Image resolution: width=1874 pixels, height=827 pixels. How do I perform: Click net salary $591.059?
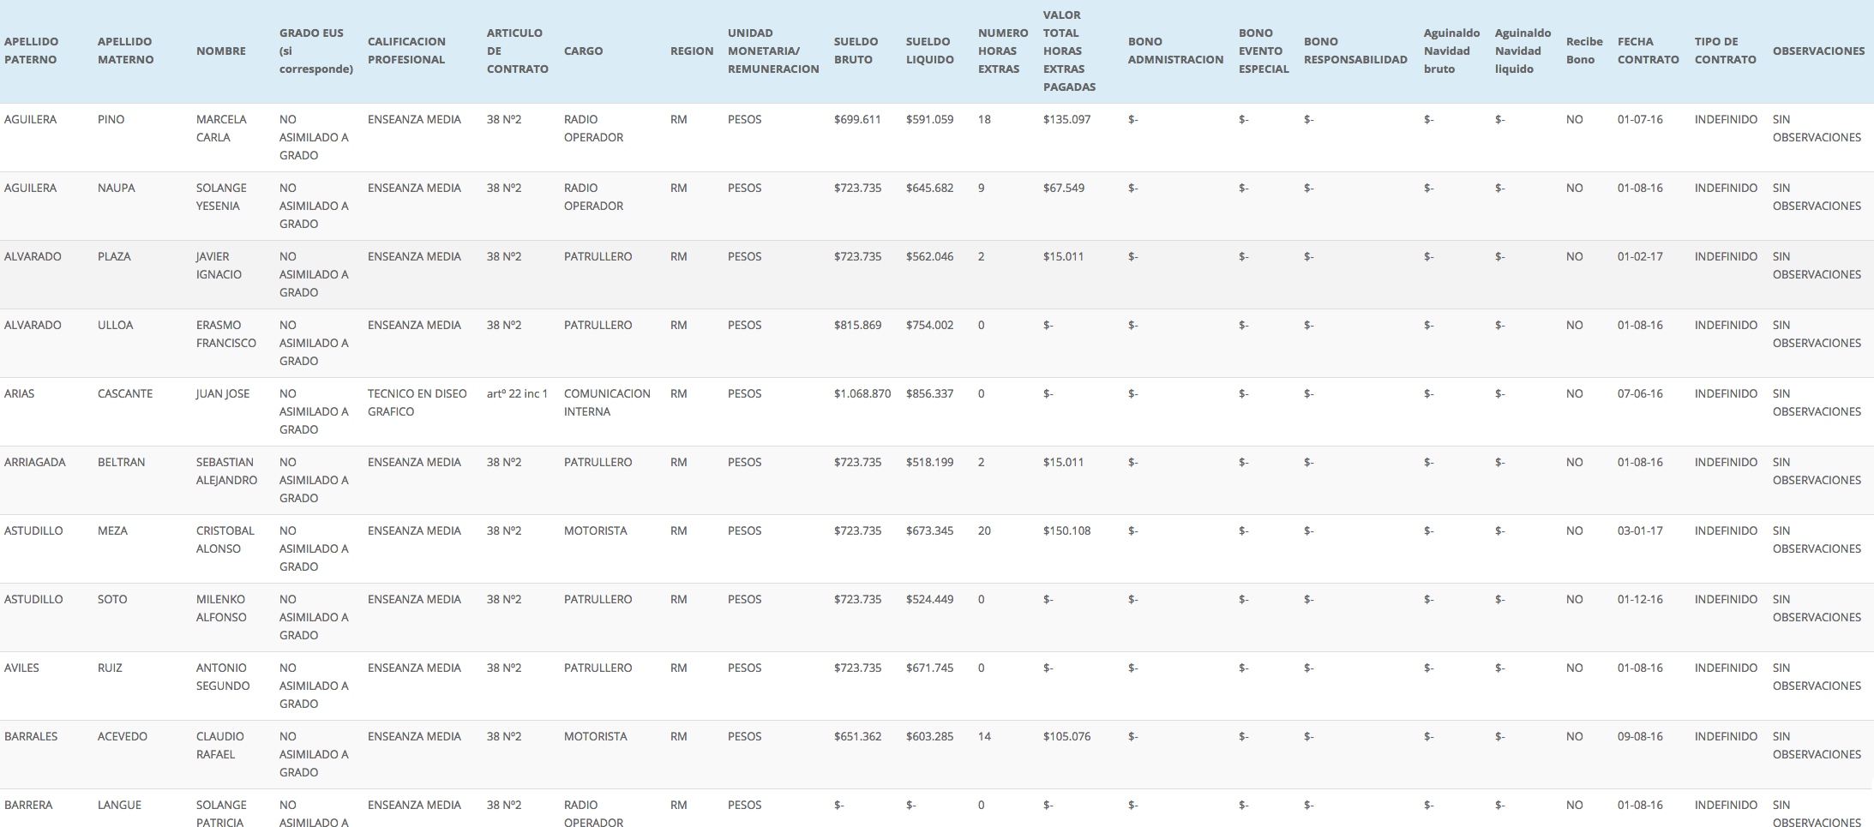click(x=929, y=120)
